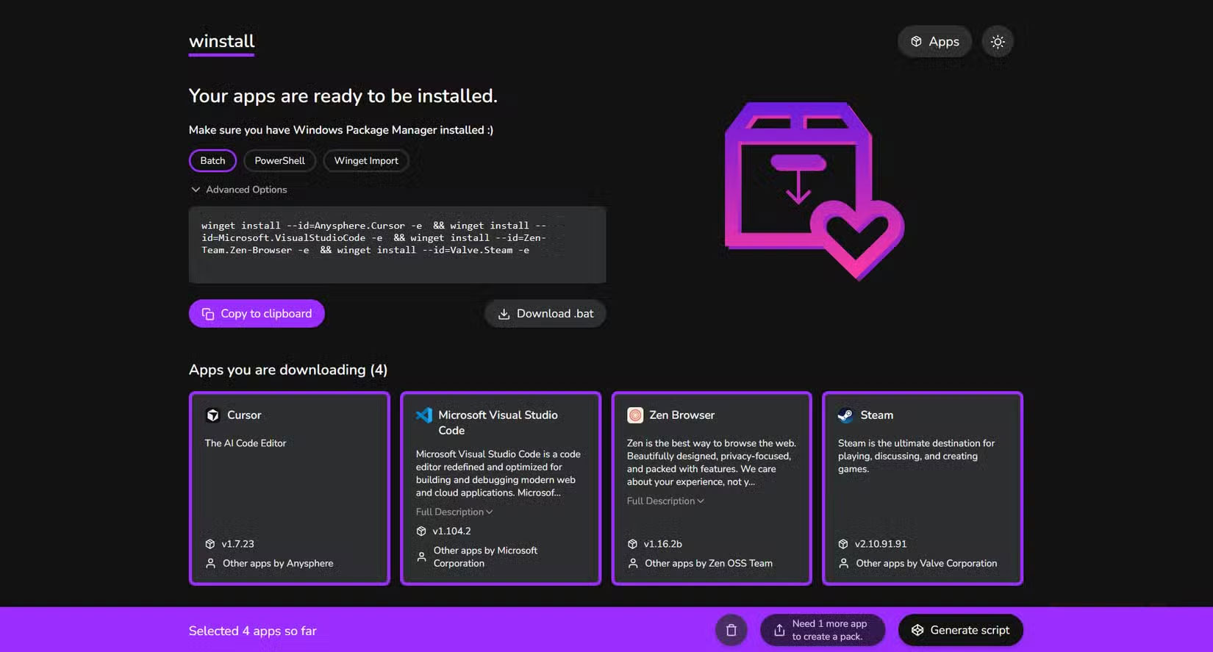Screen dimensions: 1213x652
Task: Click the trash icon to clear selected apps
Action: [731, 630]
